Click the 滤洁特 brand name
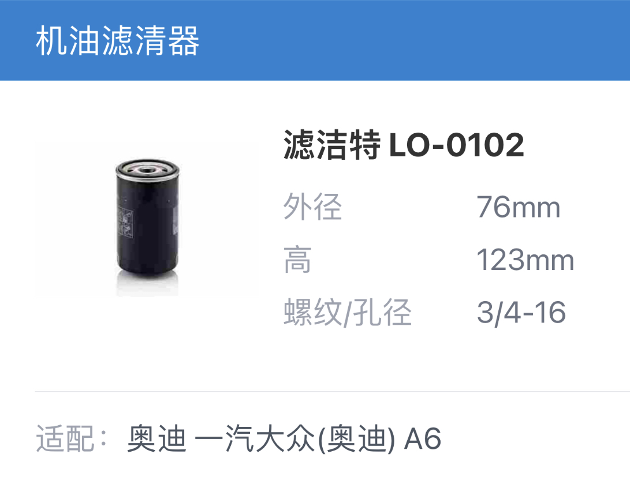Screen dimensions: 630x484 pos(332,145)
